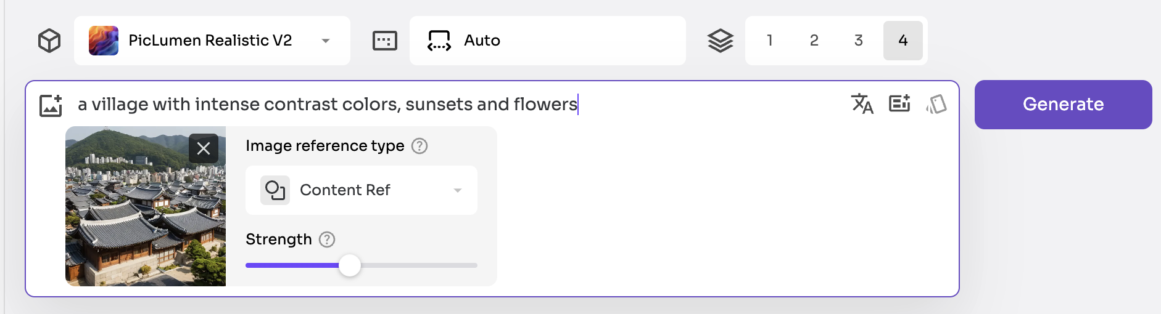This screenshot has width=1161, height=314.
Task: Click the aspect ratio icon
Action: click(385, 41)
